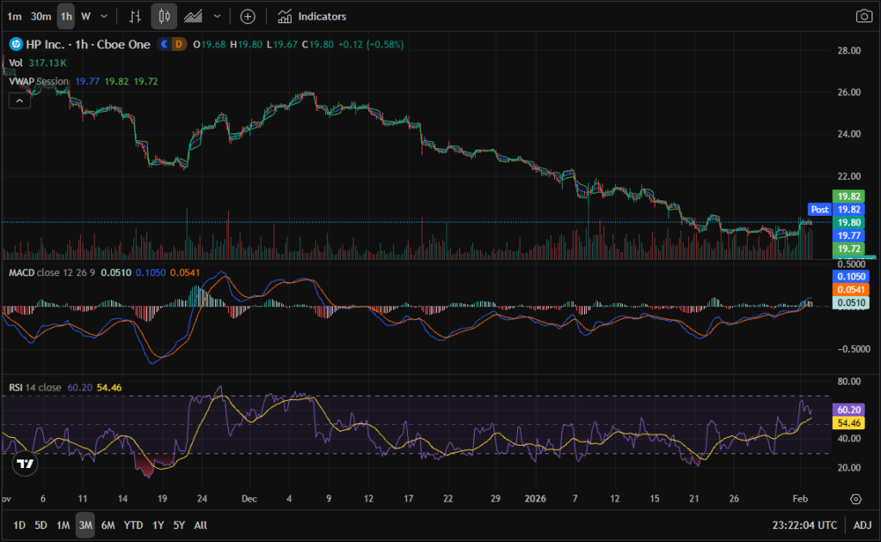Select the 6M date range tab
881x542 pixels.
point(108,525)
